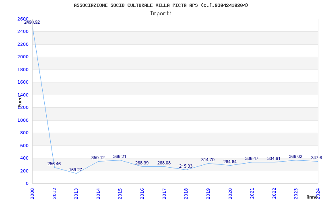
Task: Click the data label 268.39
Action: (142, 163)
